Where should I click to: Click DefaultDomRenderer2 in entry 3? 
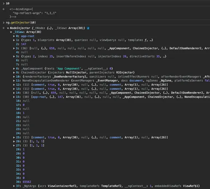coord(186,48)
